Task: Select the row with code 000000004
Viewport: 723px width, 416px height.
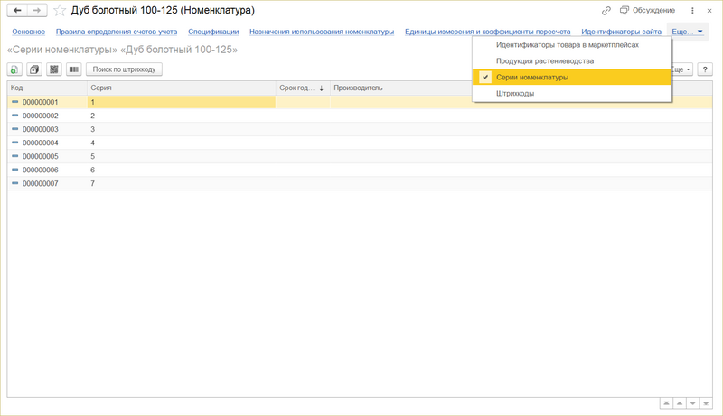Action: coord(360,143)
